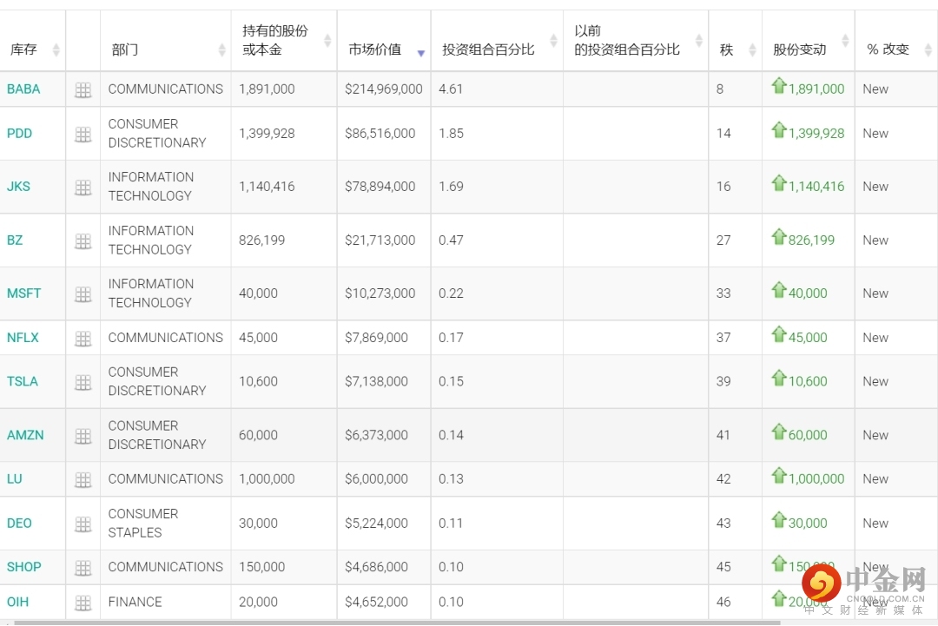This screenshot has width=938, height=626.
Task: Sort by the % 改变 column arrows
Action: pyautogui.click(x=928, y=49)
